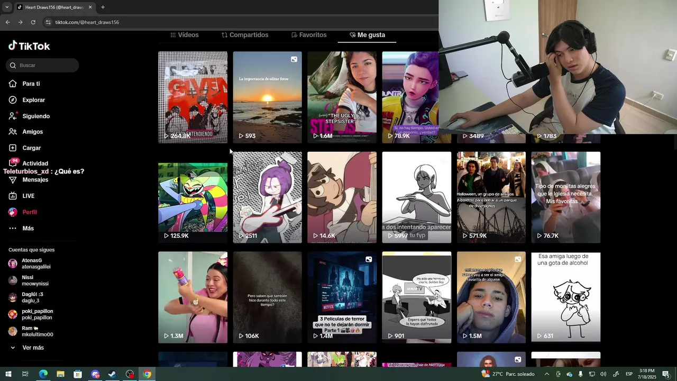The height and width of the screenshot is (381, 677).
Task: Click the Buscar search field
Action: (42, 65)
